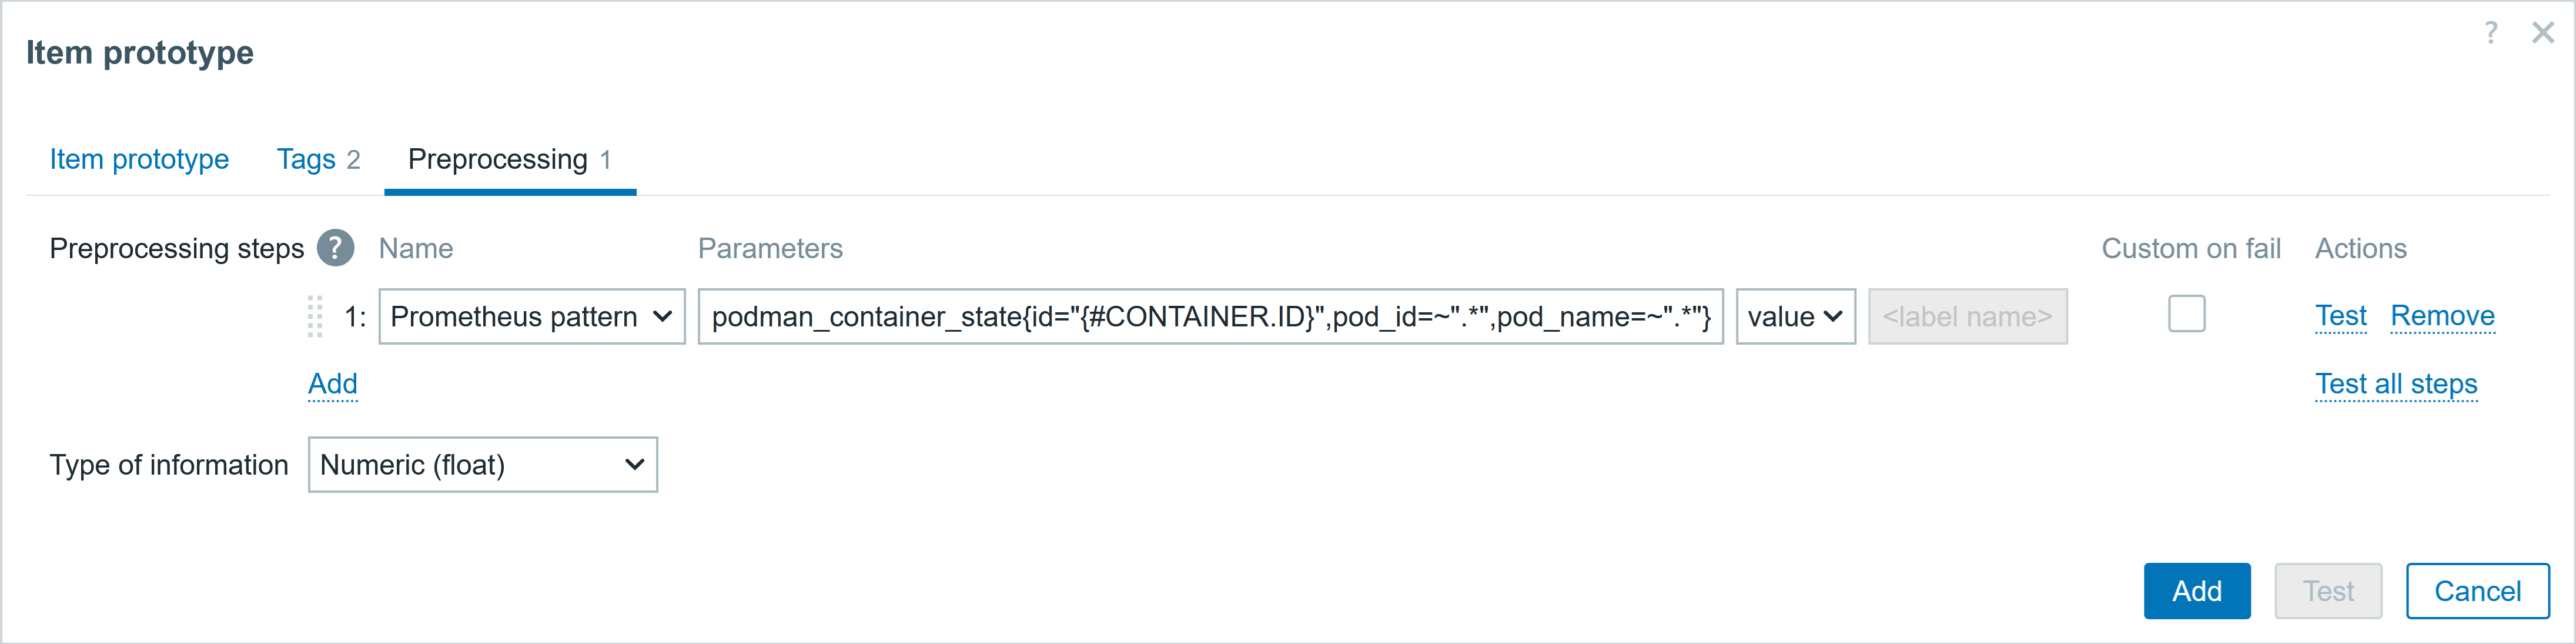The height and width of the screenshot is (644, 2576).
Task: Click the blue Add button
Action: [x=2196, y=591]
